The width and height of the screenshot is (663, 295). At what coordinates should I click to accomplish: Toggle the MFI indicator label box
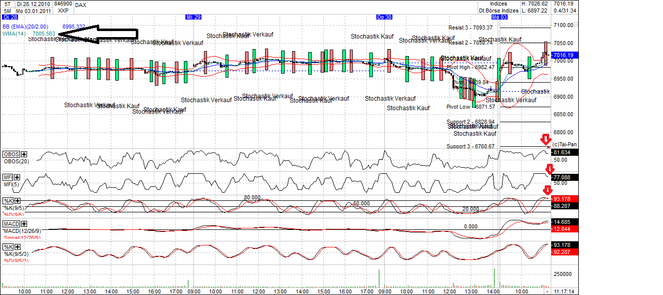pos(7,177)
